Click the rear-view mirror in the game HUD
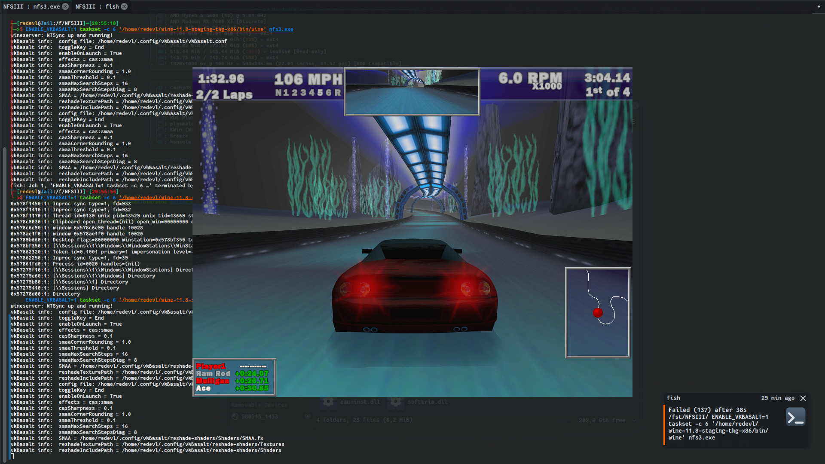Screen dimensions: 825x464 [x=412, y=92]
